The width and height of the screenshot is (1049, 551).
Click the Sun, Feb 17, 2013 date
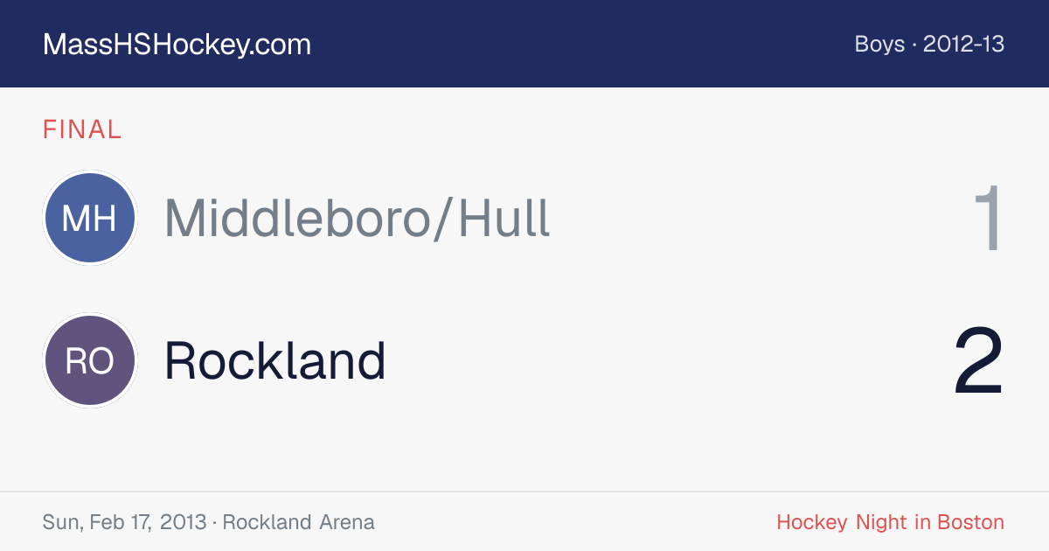(x=124, y=522)
